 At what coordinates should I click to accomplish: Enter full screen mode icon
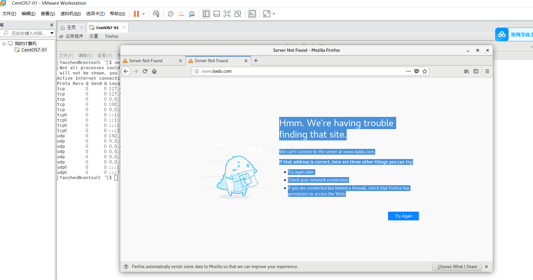click(227, 14)
